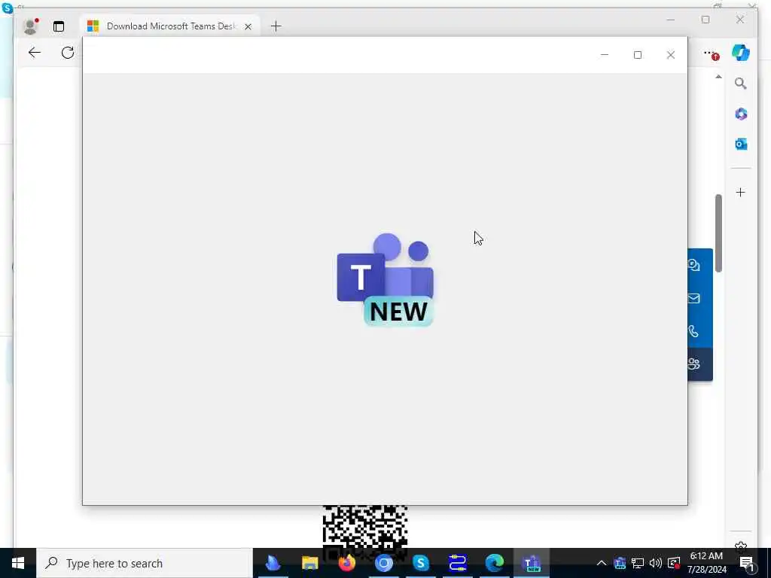Click the Type here to search box
This screenshot has width=771, height=578.
[145, 563]
